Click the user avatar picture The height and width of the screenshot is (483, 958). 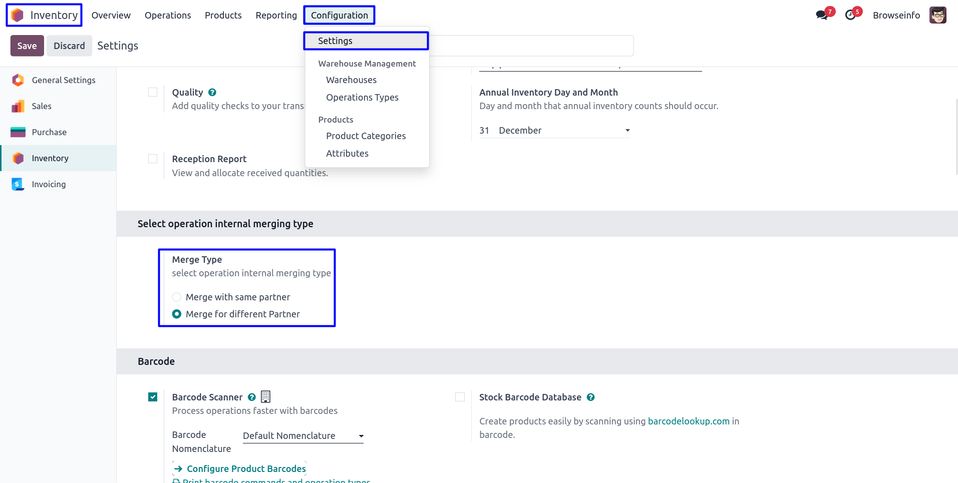coord(937,15)
